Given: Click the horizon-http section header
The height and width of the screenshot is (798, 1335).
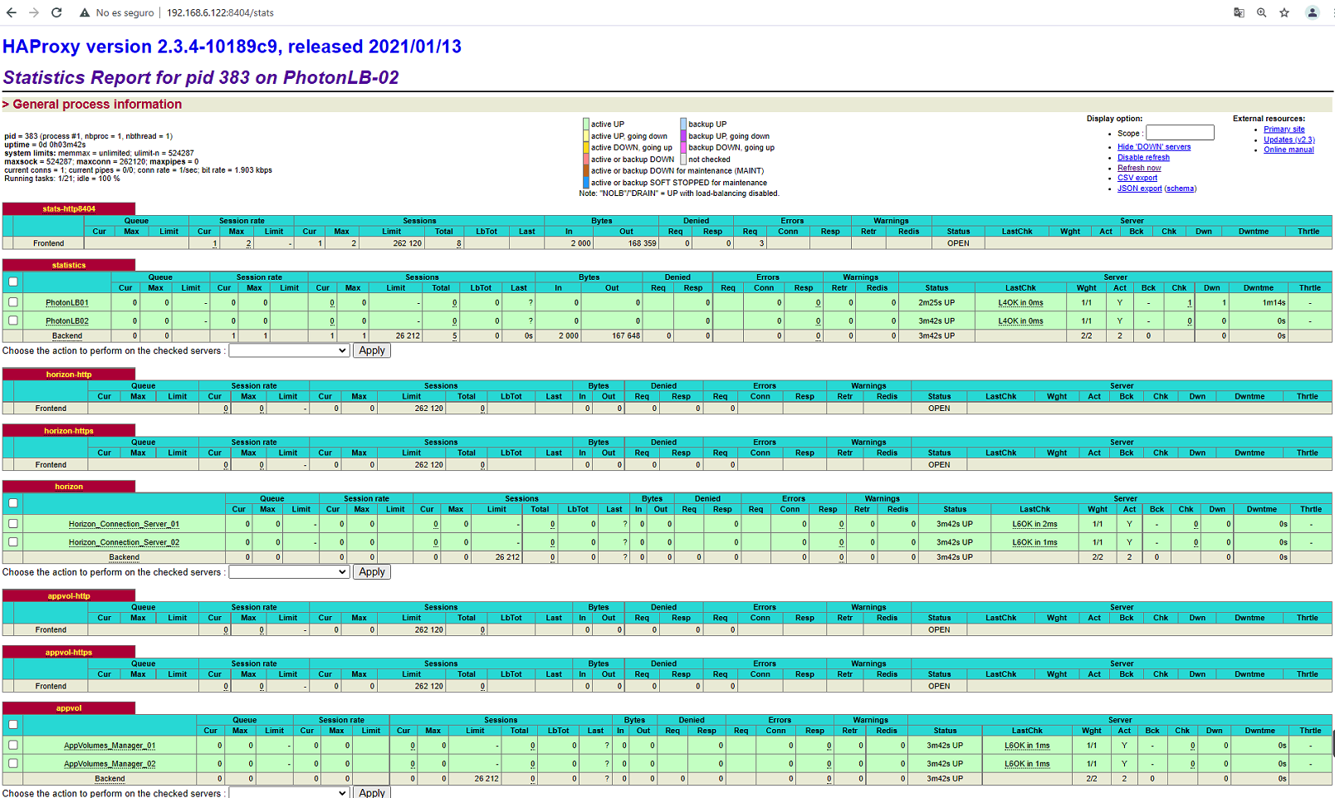Looking at the screenshot, I should click(69, 375).
